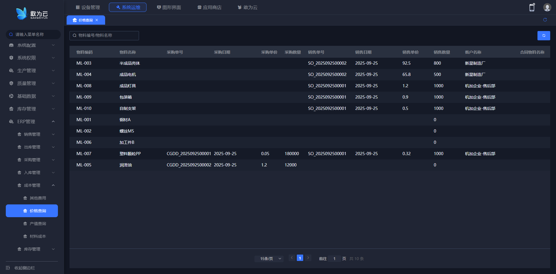Click the page number jump input box
Screen dimensions: 556x274
point(334,259)
